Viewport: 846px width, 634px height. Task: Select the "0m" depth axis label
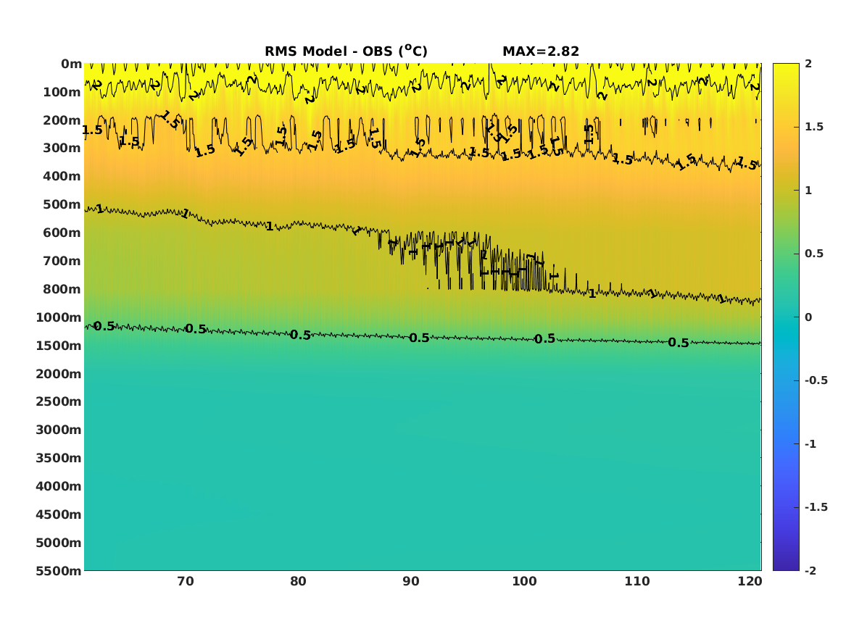tap(71, 64)
